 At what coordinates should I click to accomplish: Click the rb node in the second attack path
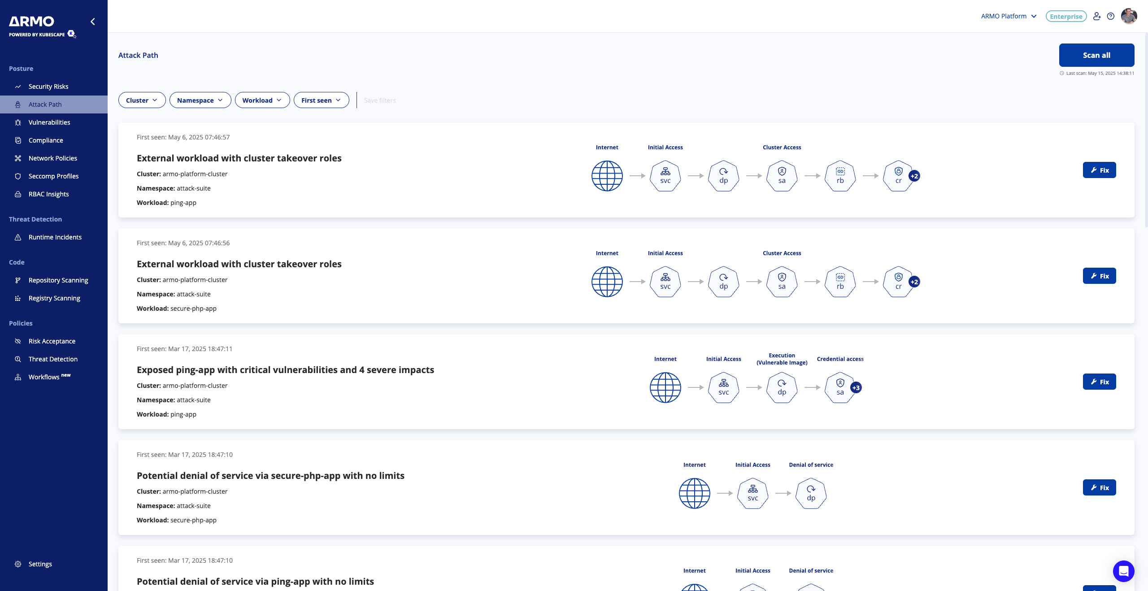tap(840, 282)
